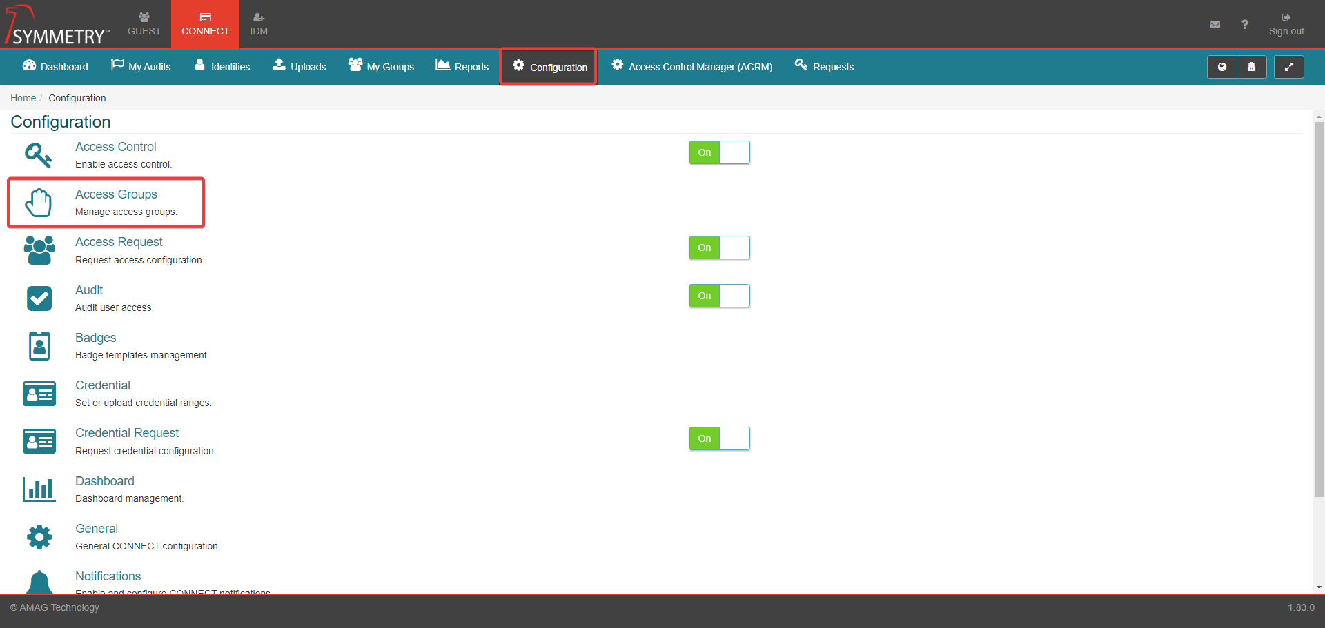The width and height of the screenshot is (1325, 628).
Task: Switch to the GUEST module tab
Action: point(144,24)
